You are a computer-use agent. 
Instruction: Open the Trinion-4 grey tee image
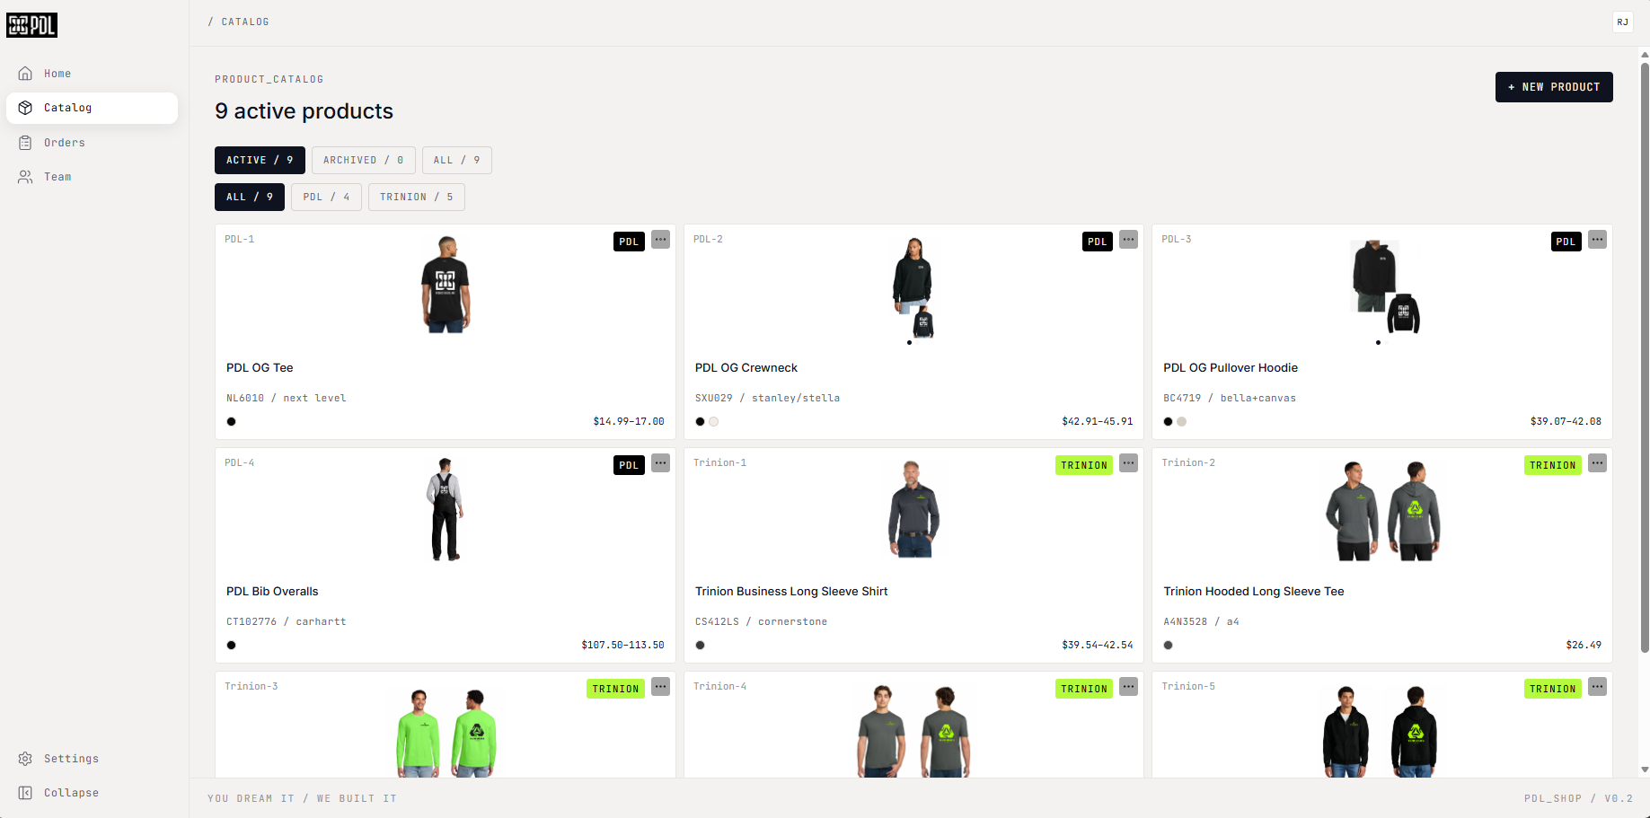pyautogui.click(x=913, y=731)
